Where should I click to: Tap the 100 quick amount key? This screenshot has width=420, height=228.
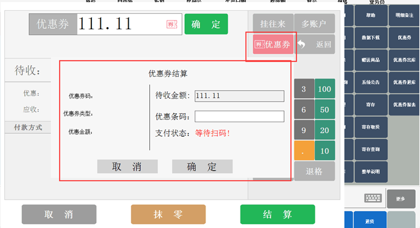(325, 89)
